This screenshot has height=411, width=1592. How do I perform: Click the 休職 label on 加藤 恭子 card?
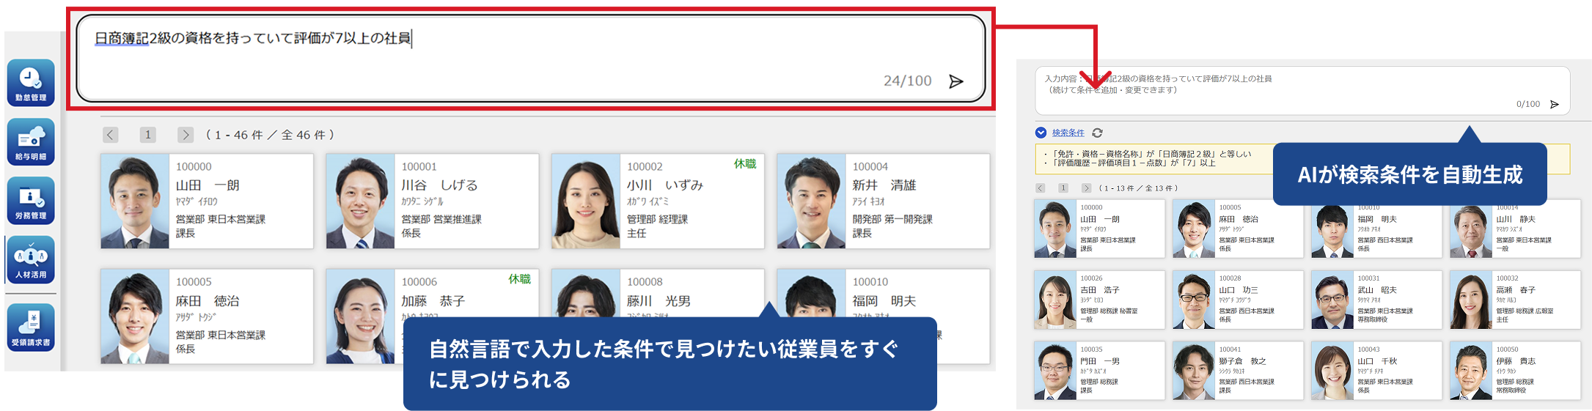(x=520, y=279)
